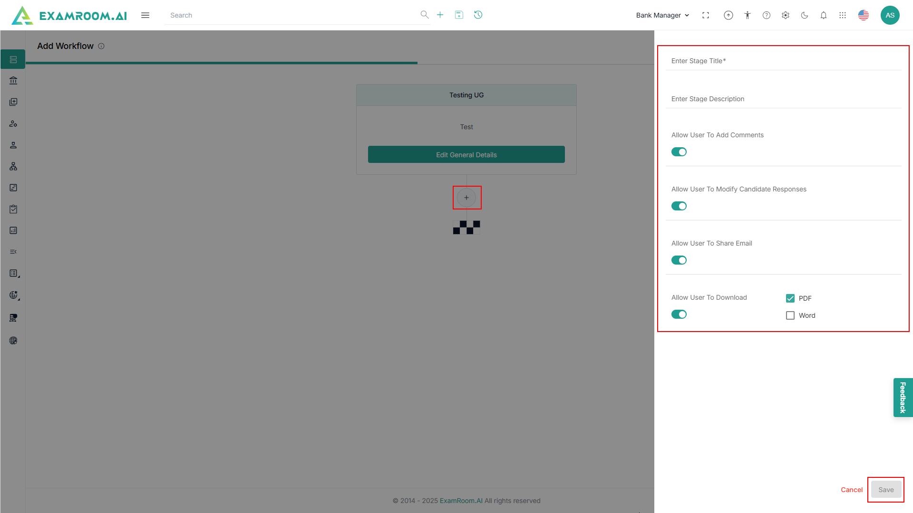Check the Word download checkbox

pyautogui.click(x=790, y=315)
